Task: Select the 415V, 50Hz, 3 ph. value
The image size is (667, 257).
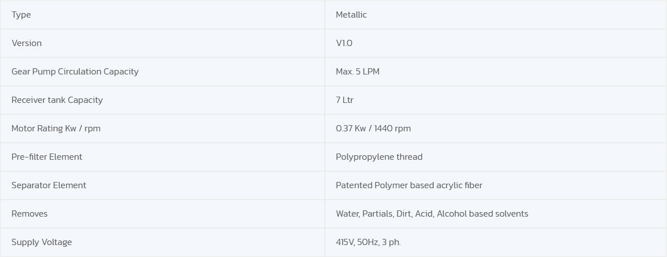Action: pyautogui.click(x=368, y=242)
